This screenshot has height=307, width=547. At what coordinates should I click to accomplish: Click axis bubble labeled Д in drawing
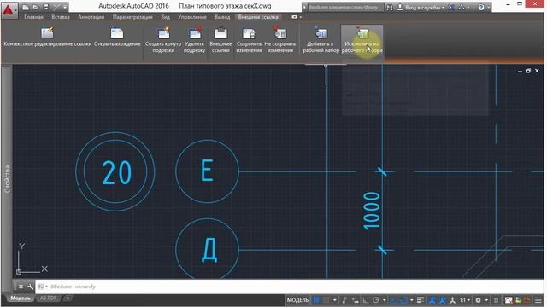coord(207,249)
